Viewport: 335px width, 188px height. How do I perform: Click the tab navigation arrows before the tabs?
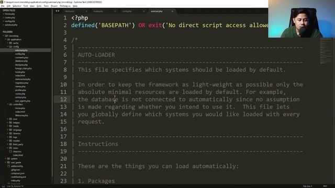[58, 11]
